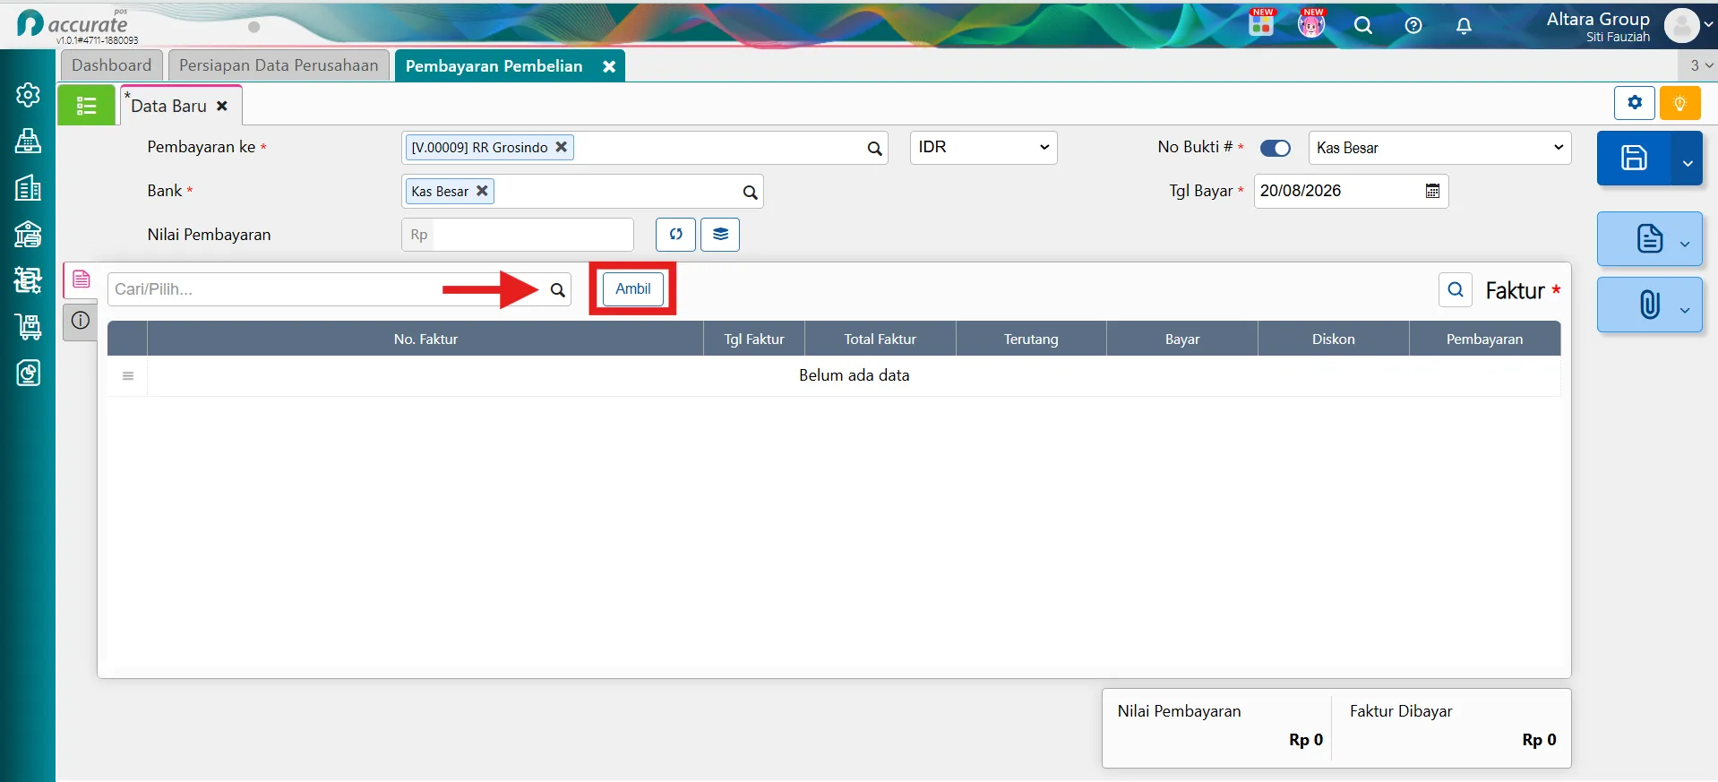Image resolution: width=1718 pixels, height=782 pixels.
Task: Switch to the Dashboard tab
Action: pos(112,65)
